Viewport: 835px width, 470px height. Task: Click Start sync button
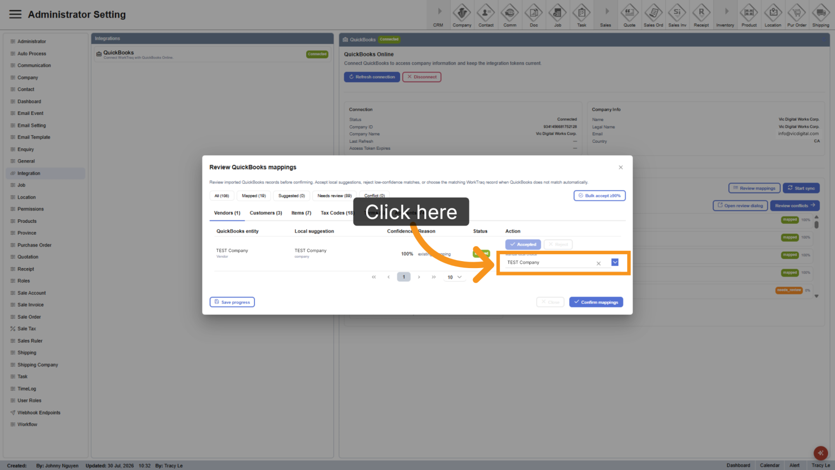coord(801,188)
